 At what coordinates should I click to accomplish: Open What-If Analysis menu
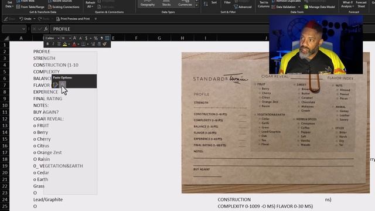click(347, 4)
